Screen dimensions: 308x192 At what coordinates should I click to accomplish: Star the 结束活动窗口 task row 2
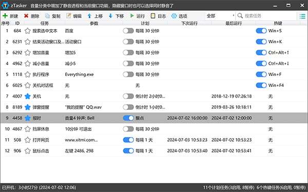click(x=28, y=42)
